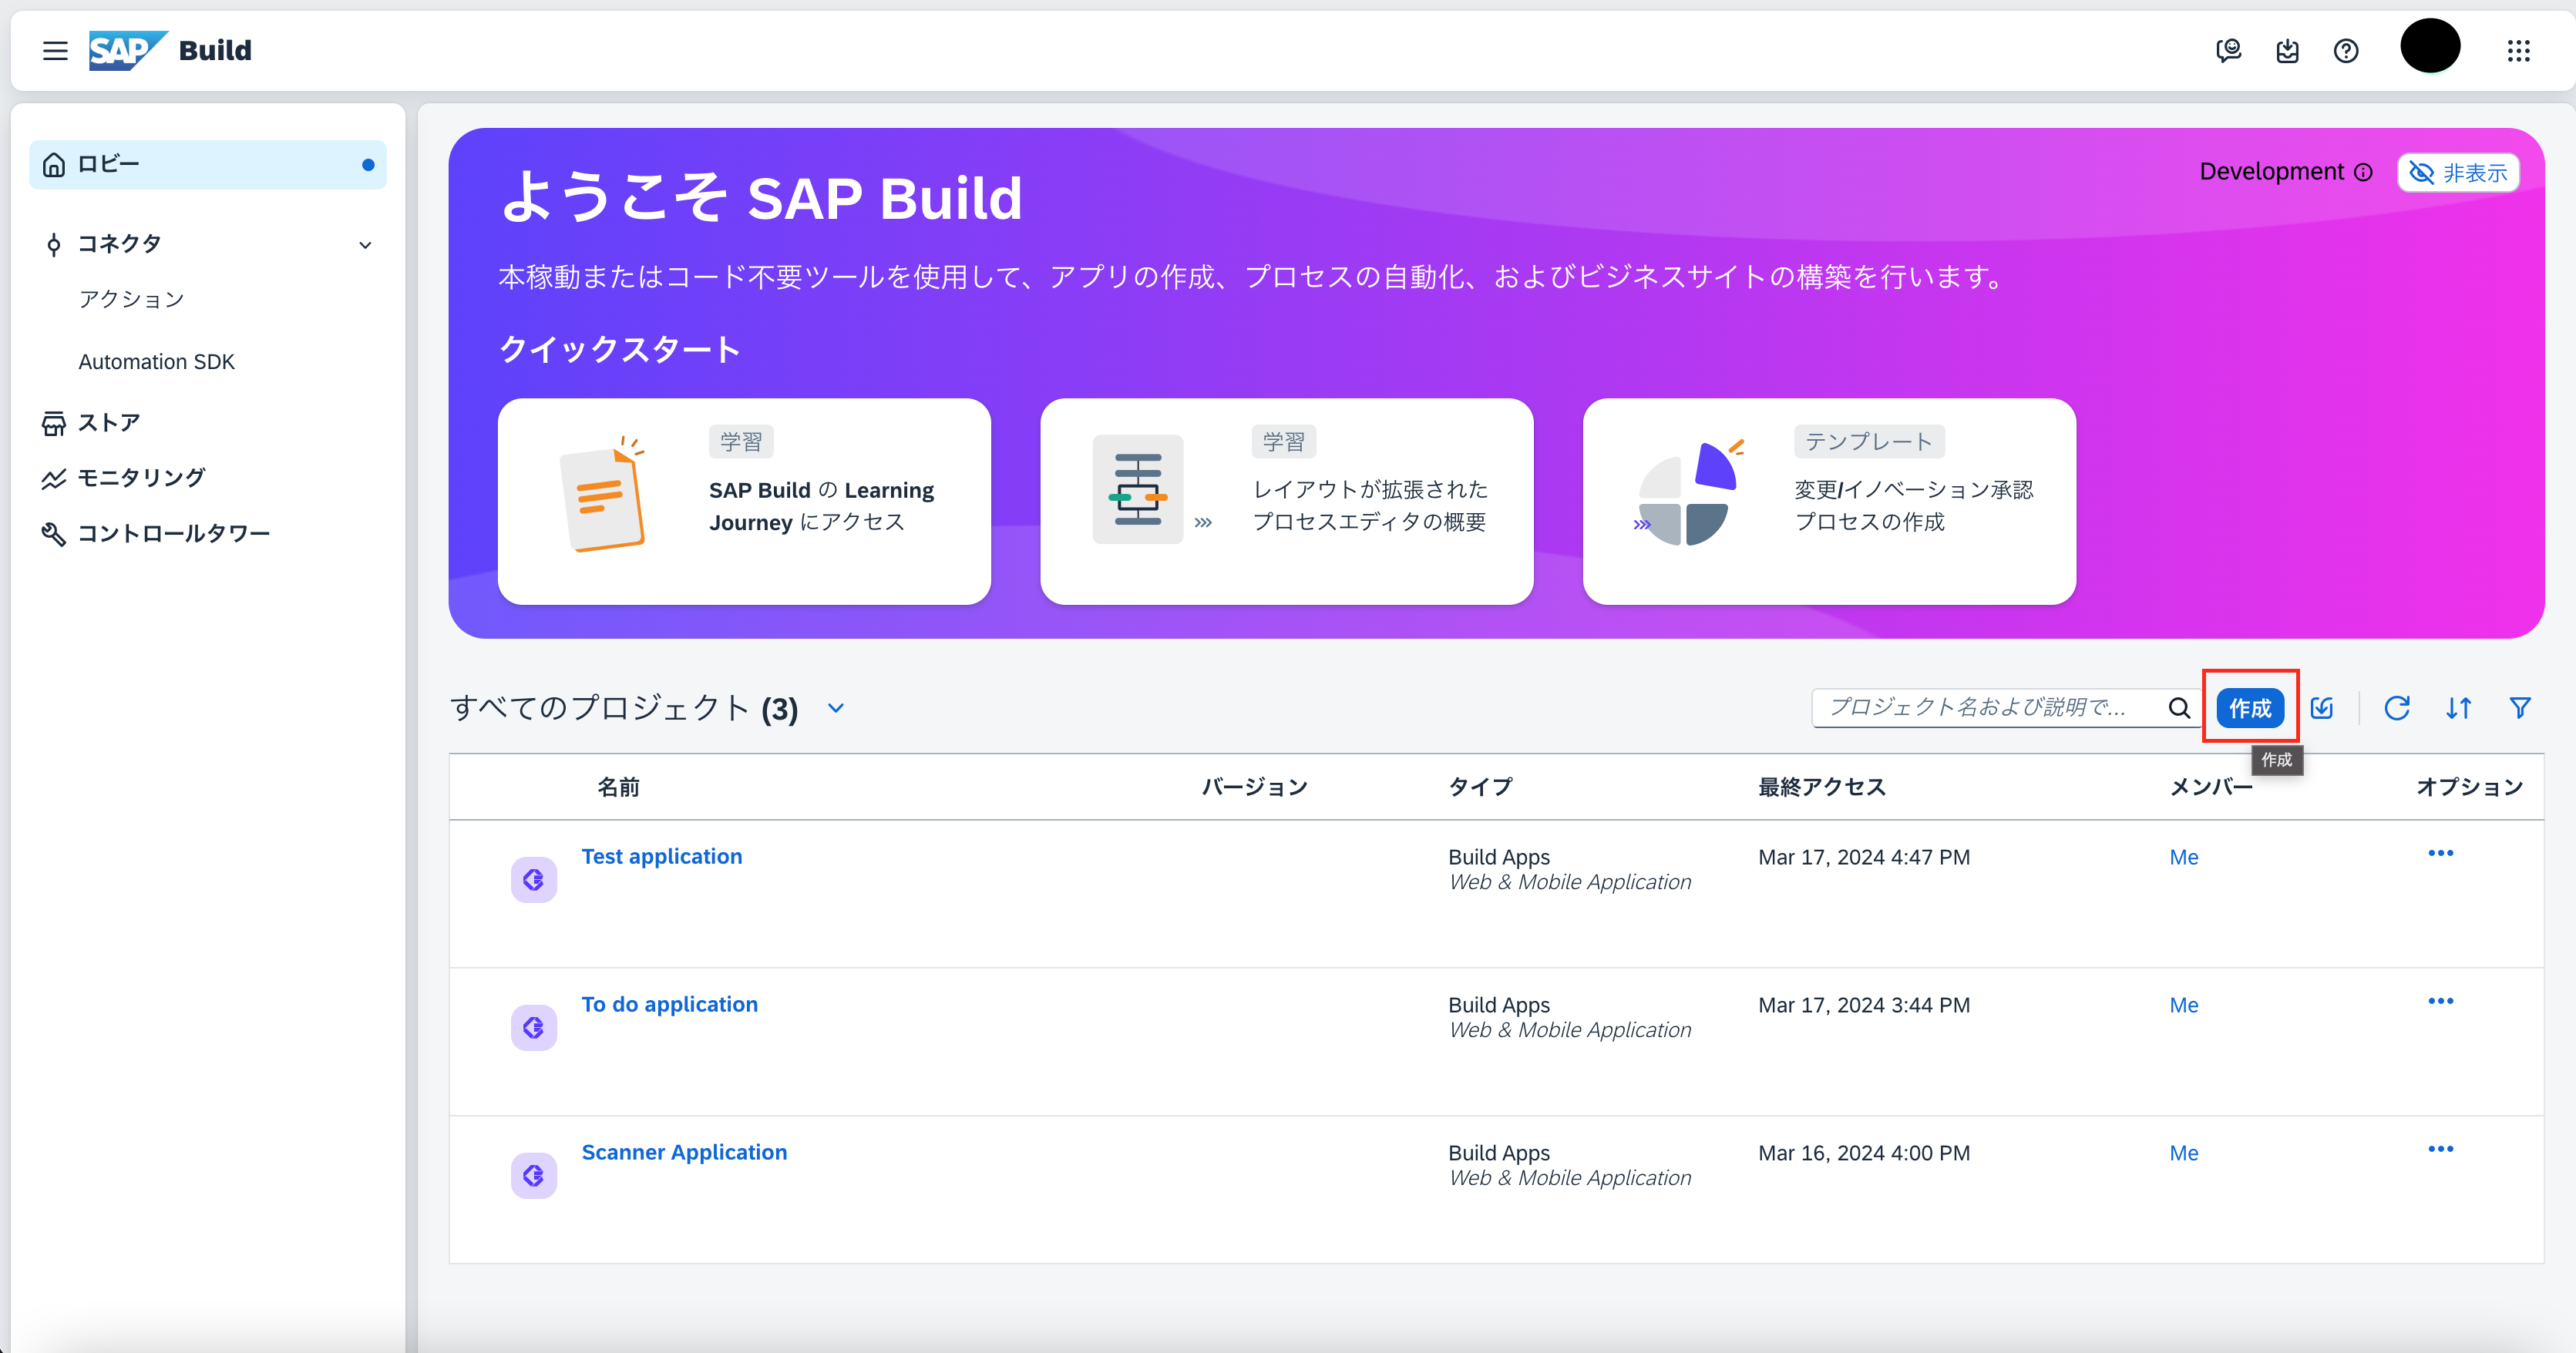The height and width of the screenshot is (1353, 2576).
Task: Open the Test application project link
Action: pyautogui.click(x=661, y=855)
